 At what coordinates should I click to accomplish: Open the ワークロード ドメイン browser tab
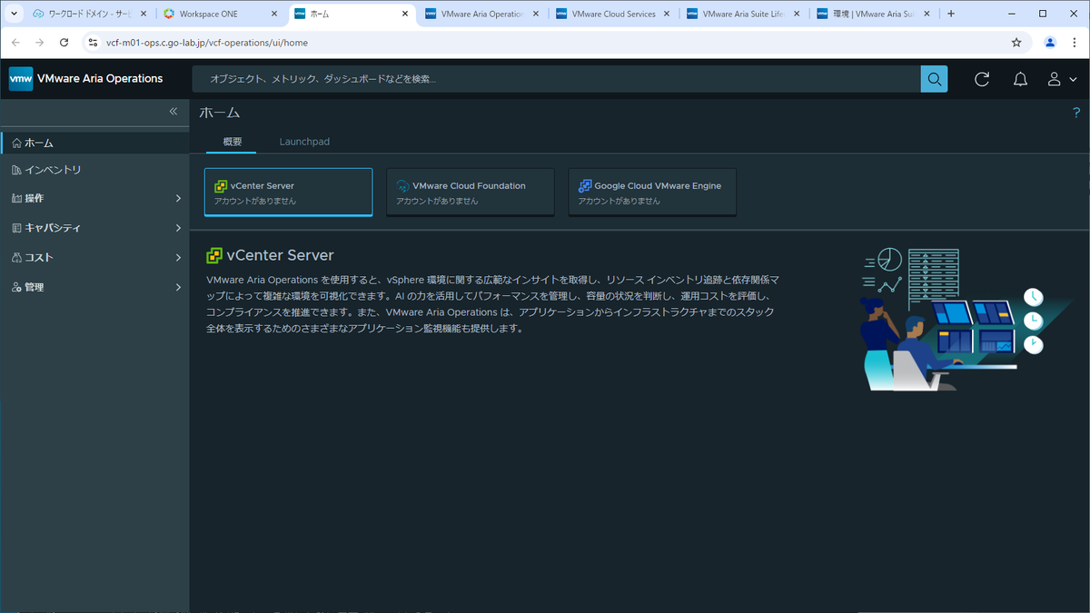coord(89,15)
